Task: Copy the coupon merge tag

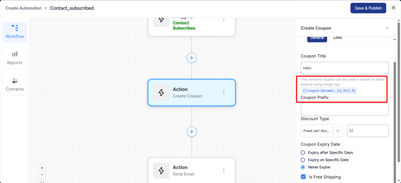Action: pos(354,91)
